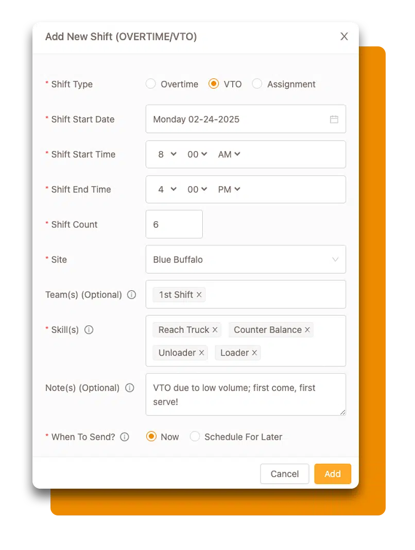
Task: Remove the Counter Balance skill tag
Action: (x=307, y=330)
